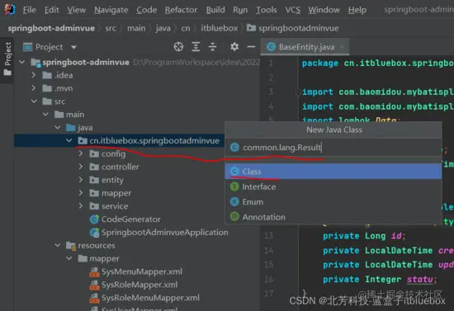Click the config package folder icon
Image resolution: width=454 pixels, height=311 pixels.
coord(94,154)
